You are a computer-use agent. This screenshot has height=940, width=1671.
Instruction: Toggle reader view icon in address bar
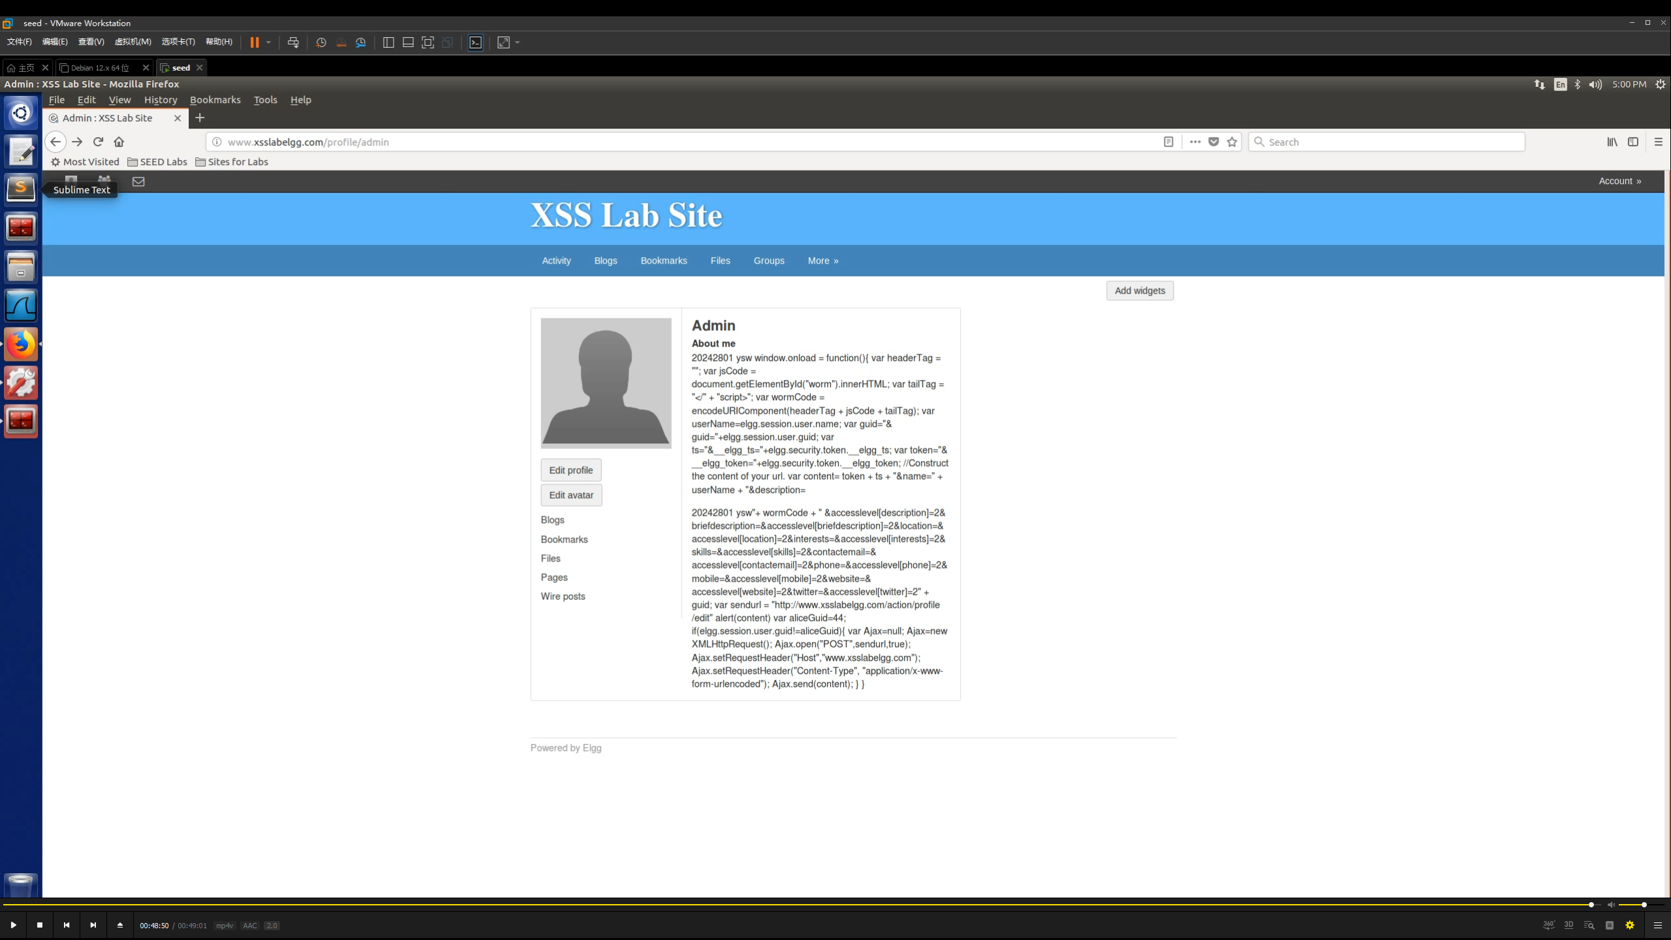(x=1168, y=142)
